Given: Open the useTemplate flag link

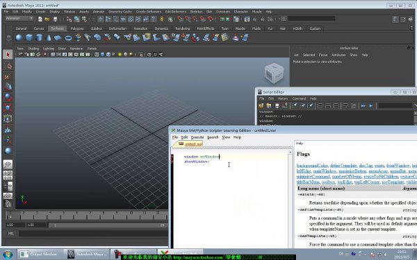Looking at the screenshot, I should pyautogui.click(x=393, y=182).
